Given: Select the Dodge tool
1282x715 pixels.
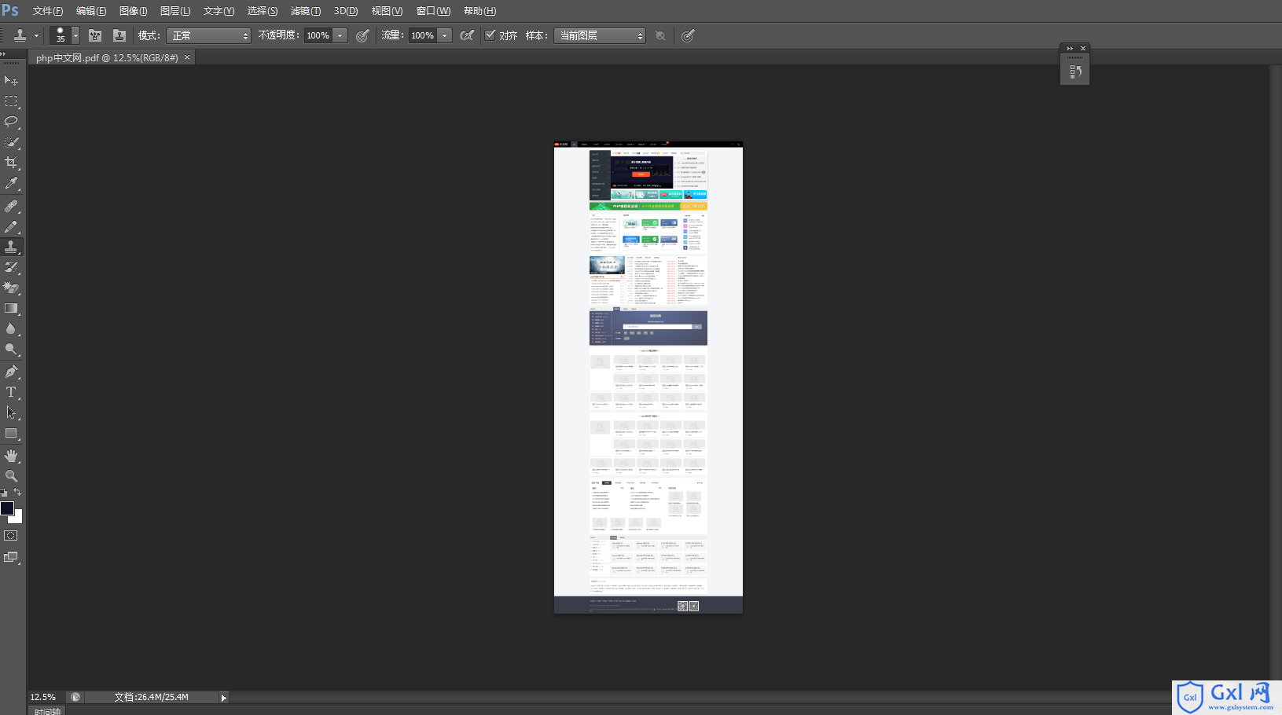Looking at the screenshot, I should click(11, 349).
